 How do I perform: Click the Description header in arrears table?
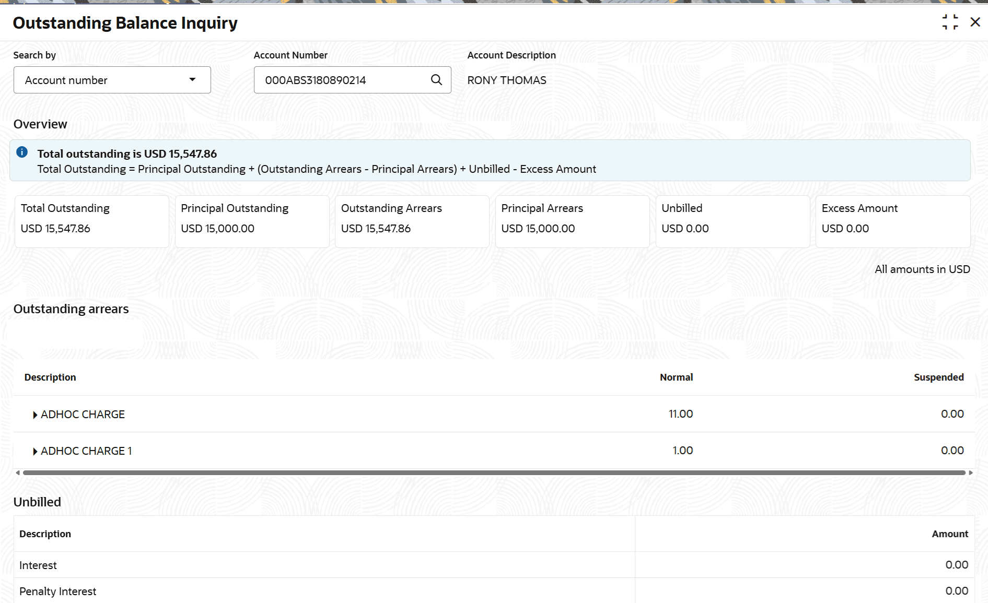pyautogui.click(x=50, y=377)
